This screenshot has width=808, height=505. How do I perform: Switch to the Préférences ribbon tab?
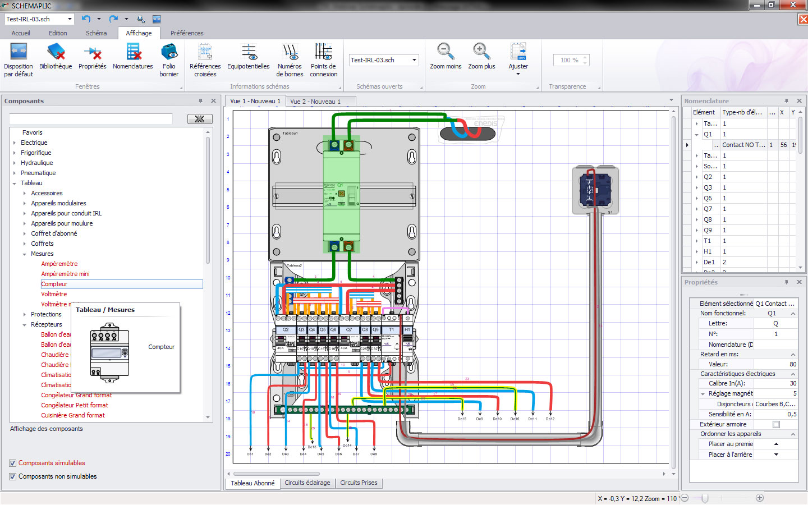(x=187, y=33)
